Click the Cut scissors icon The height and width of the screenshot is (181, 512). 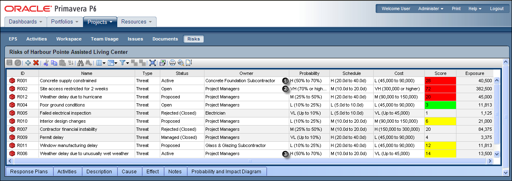pyautogui.click(x=46, y=63)
